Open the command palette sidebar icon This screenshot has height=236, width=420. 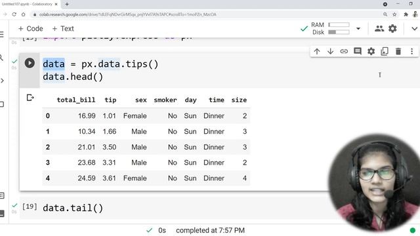2,195
